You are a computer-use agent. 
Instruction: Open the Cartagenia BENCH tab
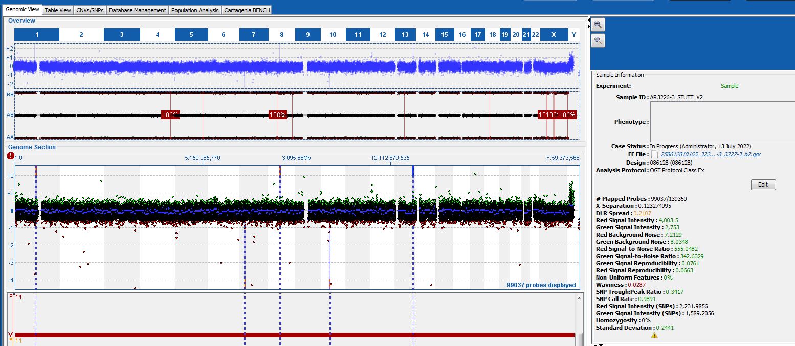[247, 10]
